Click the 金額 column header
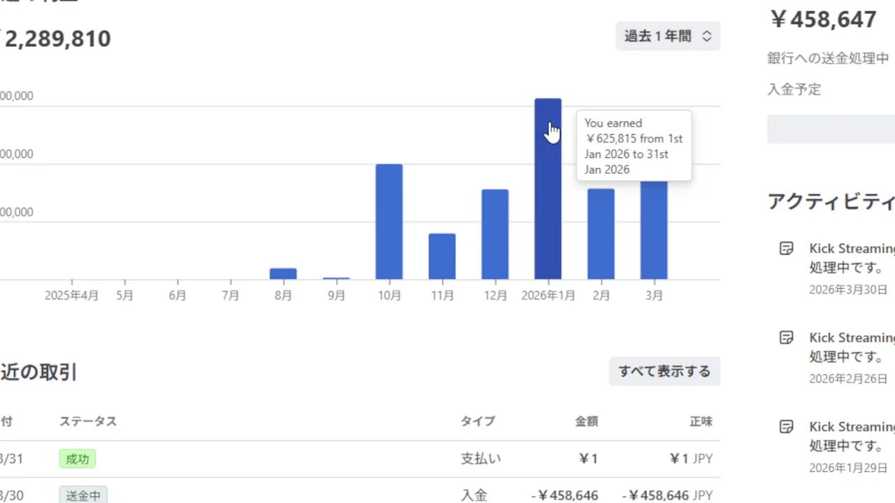895x503 pixels. [587, 421]
